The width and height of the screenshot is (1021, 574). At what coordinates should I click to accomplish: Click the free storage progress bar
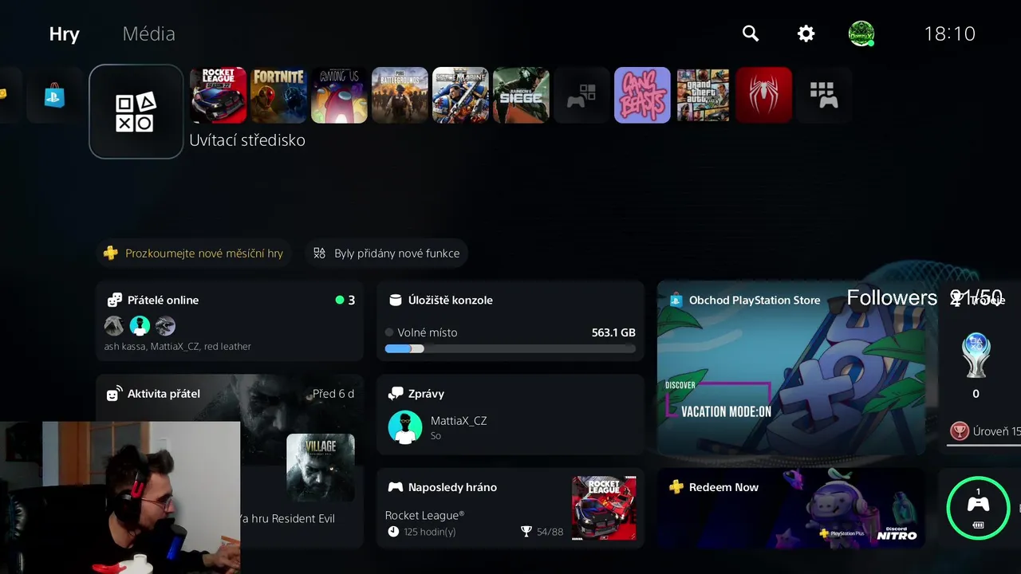tap(510, 348)
